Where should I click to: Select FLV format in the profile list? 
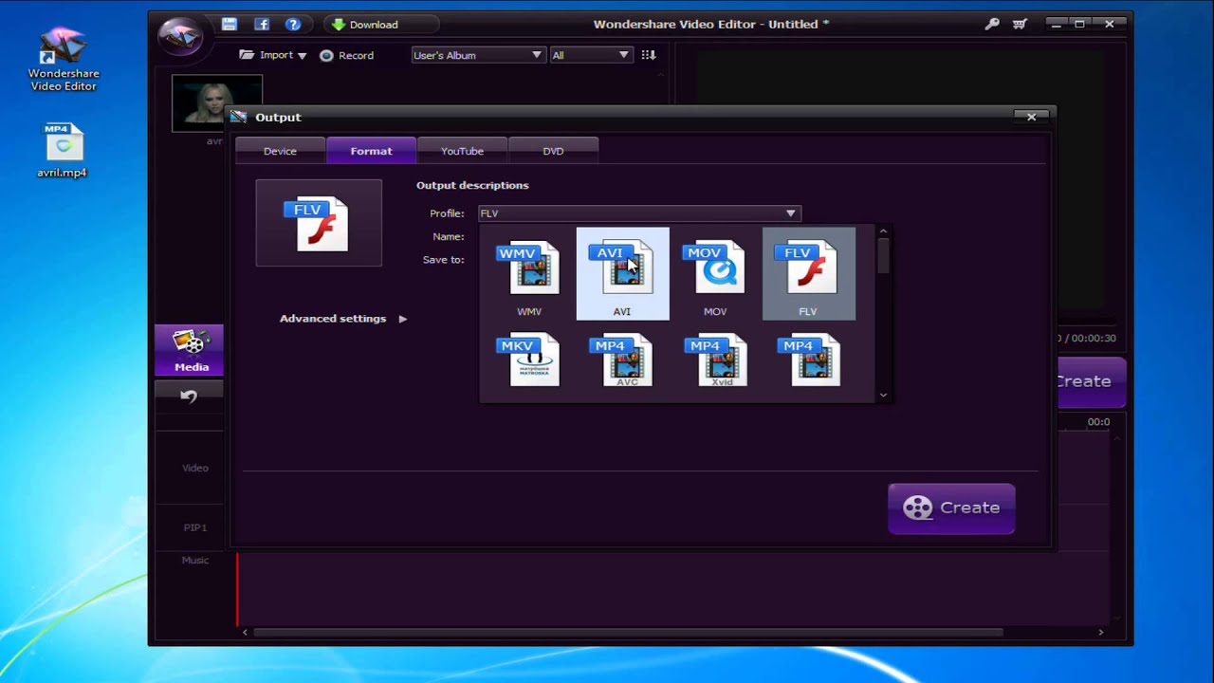[x=808, y=273]
